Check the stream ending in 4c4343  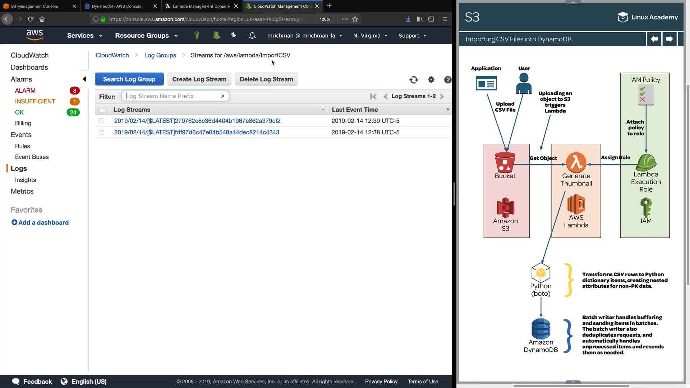coord(102,132)
